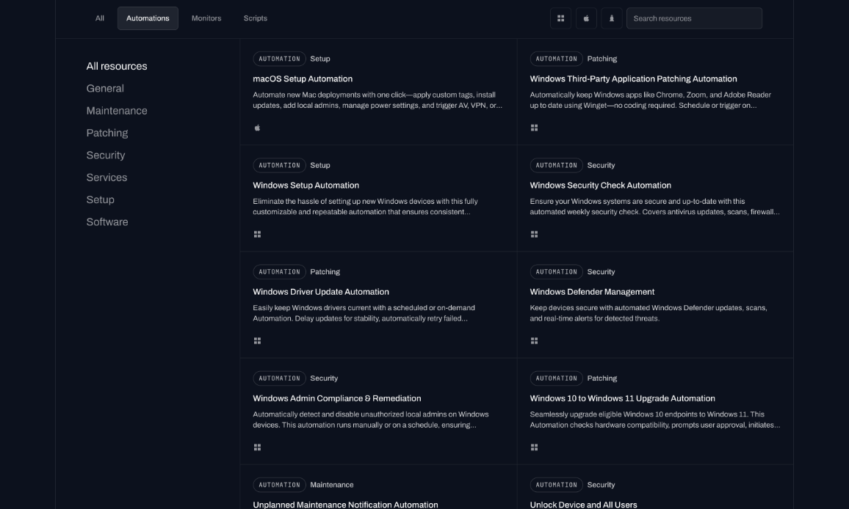This screenshot has height=509, width=849.
Task: Click AUTOMATION badge on macOS Setup card
Action: coord(279,59)
